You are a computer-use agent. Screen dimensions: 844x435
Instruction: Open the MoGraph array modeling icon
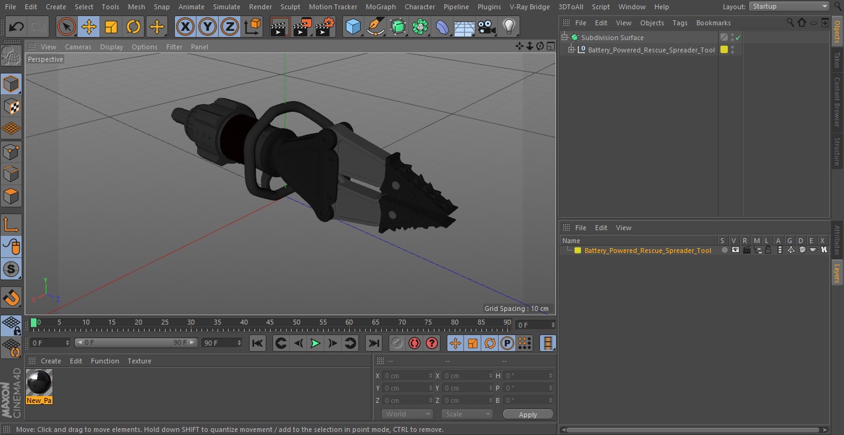click(x=420, y=27)
